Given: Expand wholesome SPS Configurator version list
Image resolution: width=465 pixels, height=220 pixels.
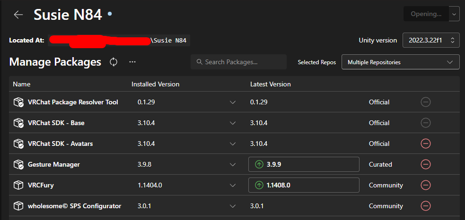Looking at the screenshot, I should click(233, 206).
